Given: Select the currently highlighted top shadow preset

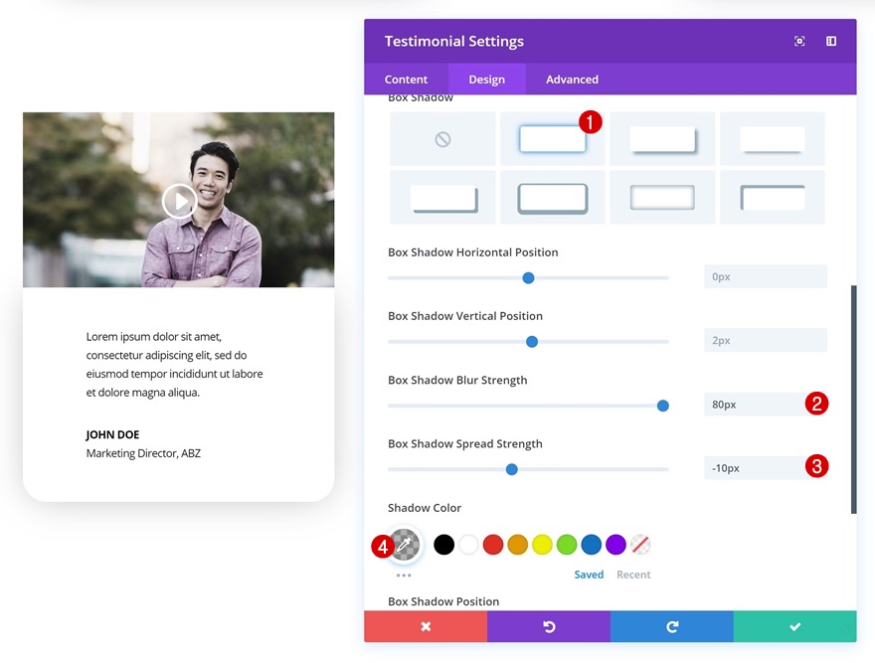Looking at the screenshot, I should [x=552, y=138].
